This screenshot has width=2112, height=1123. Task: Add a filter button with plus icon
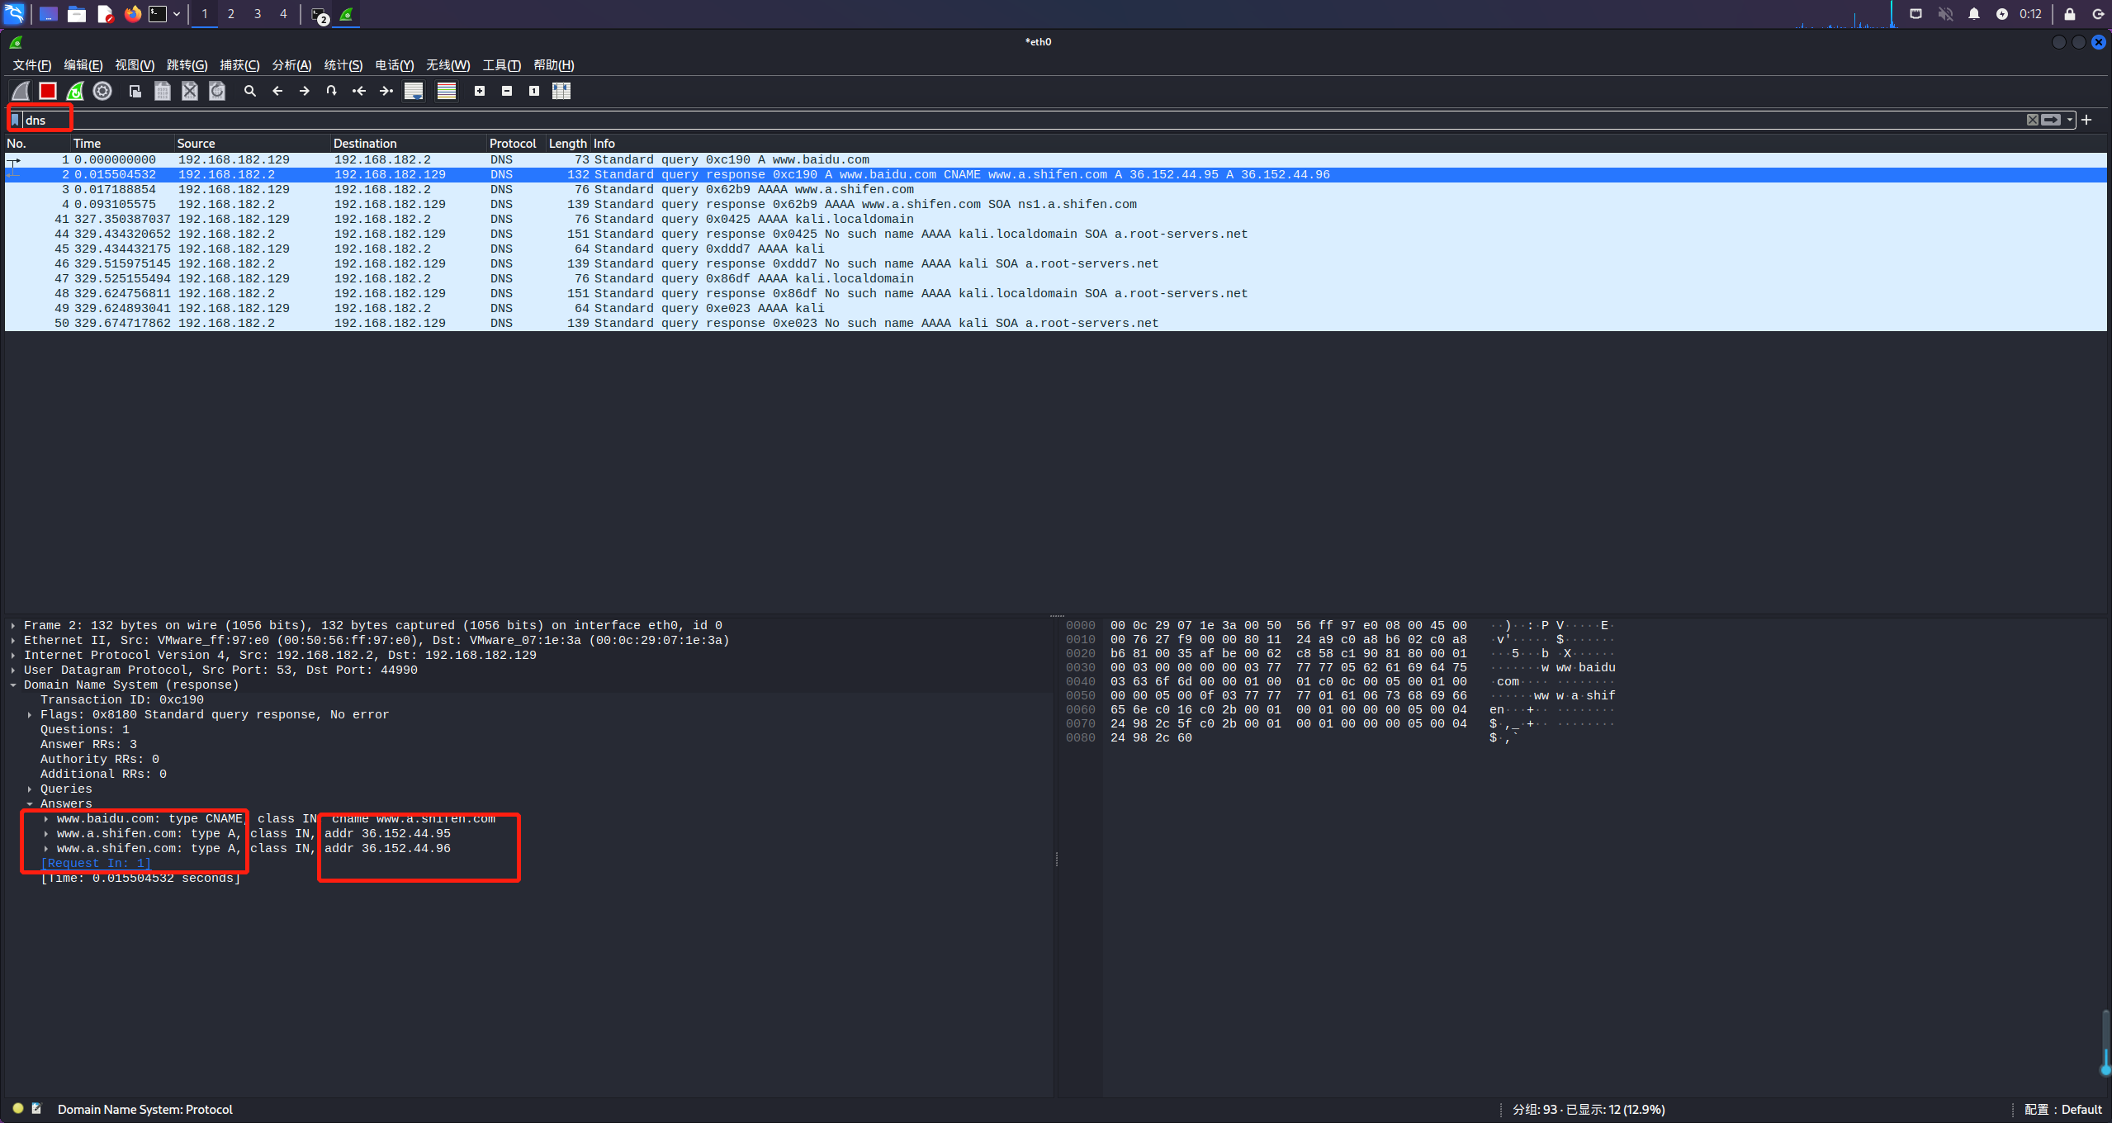tap(2087, 120)
